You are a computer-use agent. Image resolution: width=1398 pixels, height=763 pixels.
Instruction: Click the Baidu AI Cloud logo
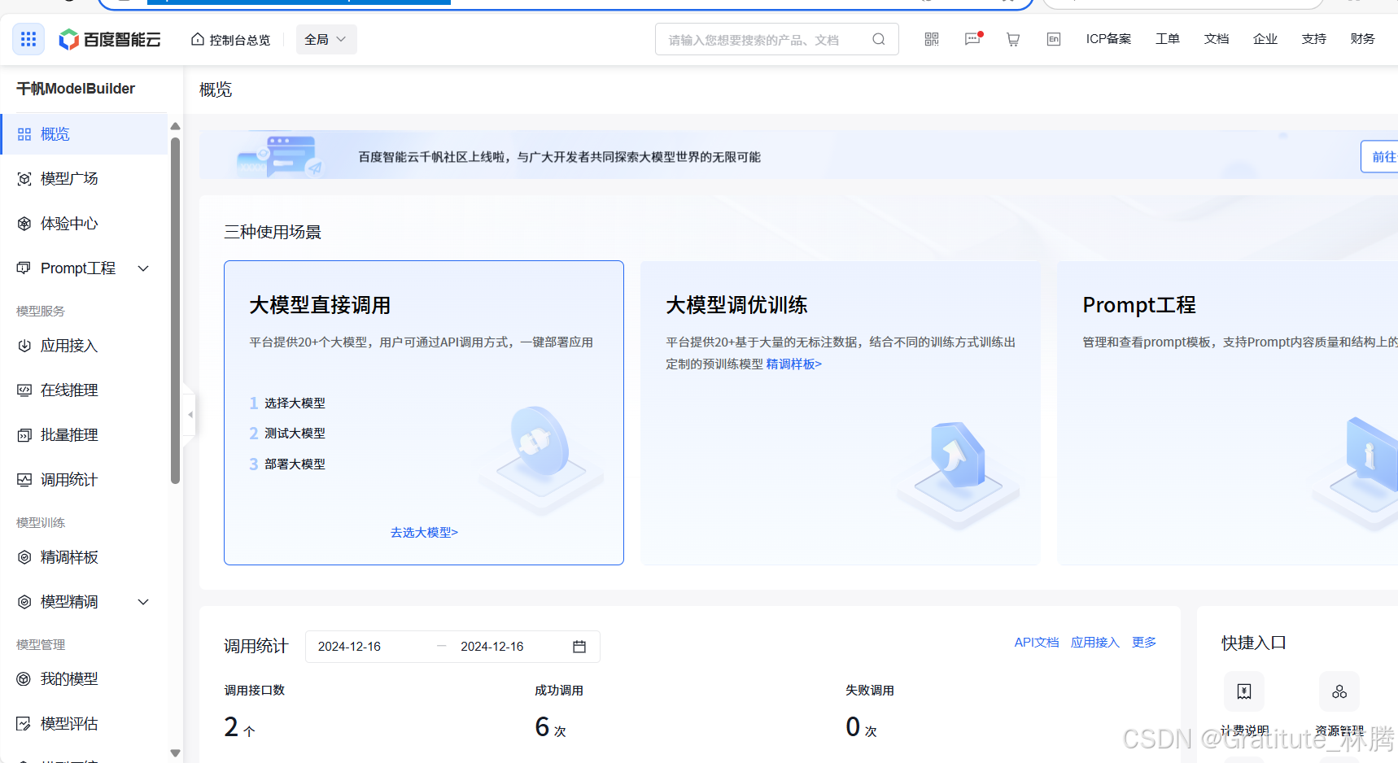pos(110,39)
